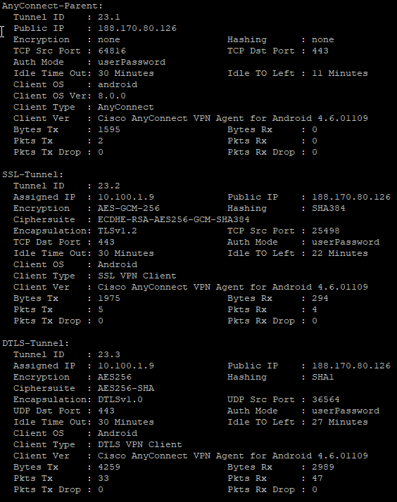The height and width of the screenshot is (502, 397).
Task: Click the Tunnel ID value 23.2
Action: (x=109, y=186)
